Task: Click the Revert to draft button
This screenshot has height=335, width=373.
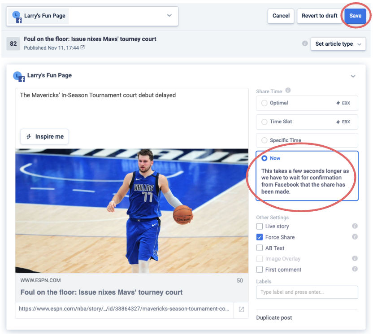Action: coord(319,16)
